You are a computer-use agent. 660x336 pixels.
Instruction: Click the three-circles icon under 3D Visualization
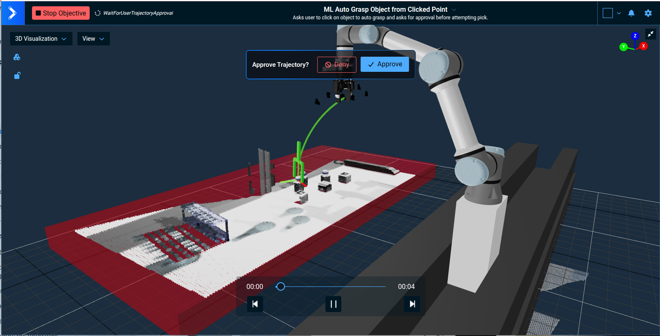[x=17, y=57]
